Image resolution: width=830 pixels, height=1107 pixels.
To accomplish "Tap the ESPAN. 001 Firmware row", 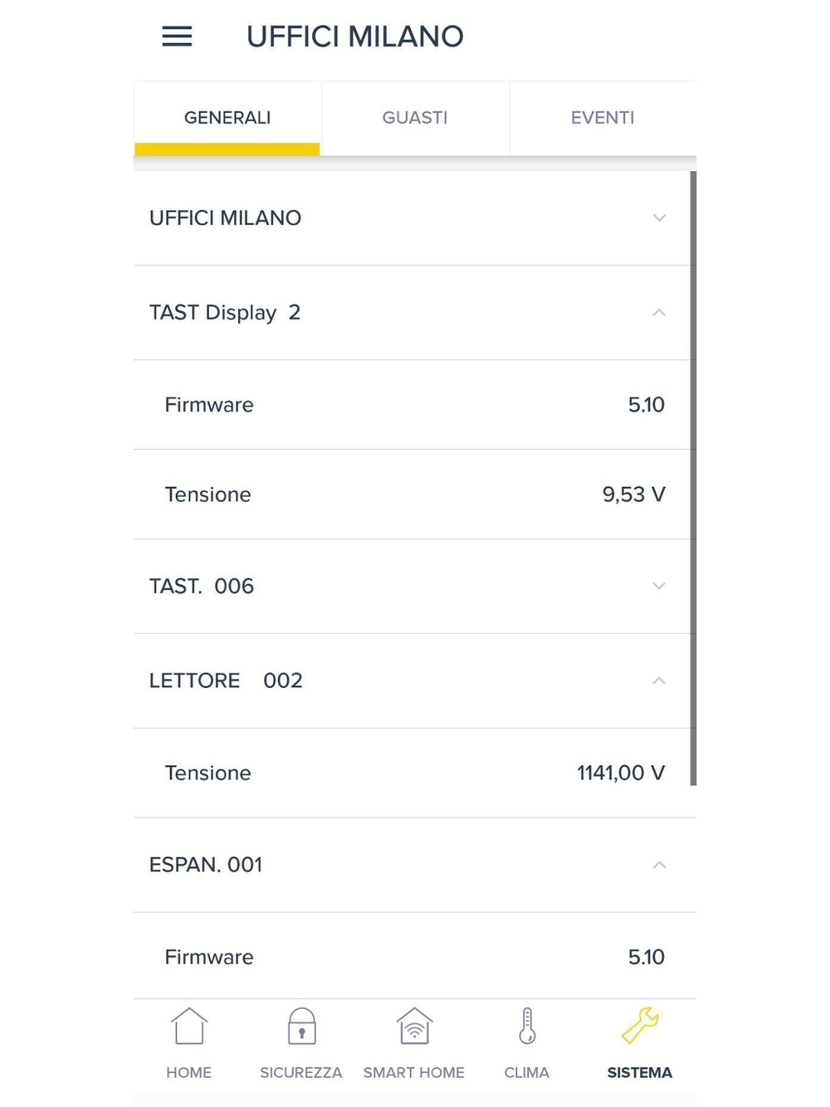I will (414, 957).
